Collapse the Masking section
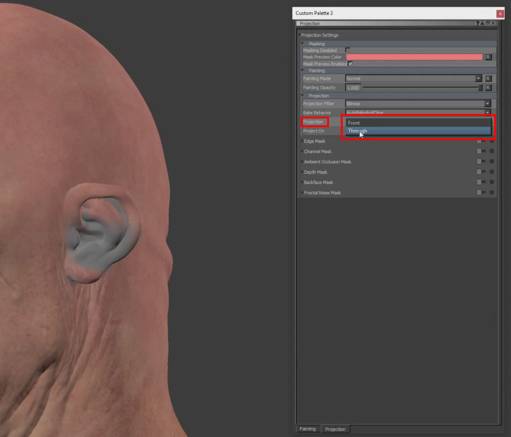 pyautogui.click(x=302, y=44)
